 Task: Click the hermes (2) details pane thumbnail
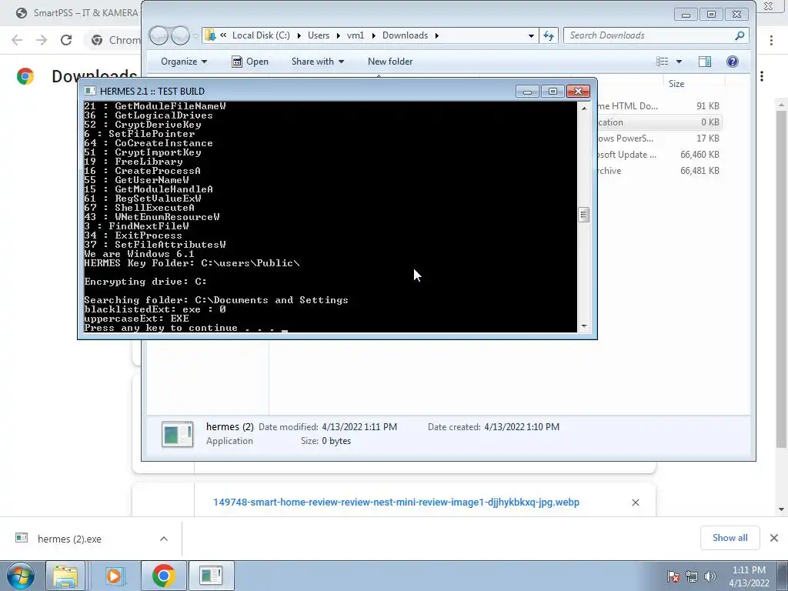pos(178,434)
